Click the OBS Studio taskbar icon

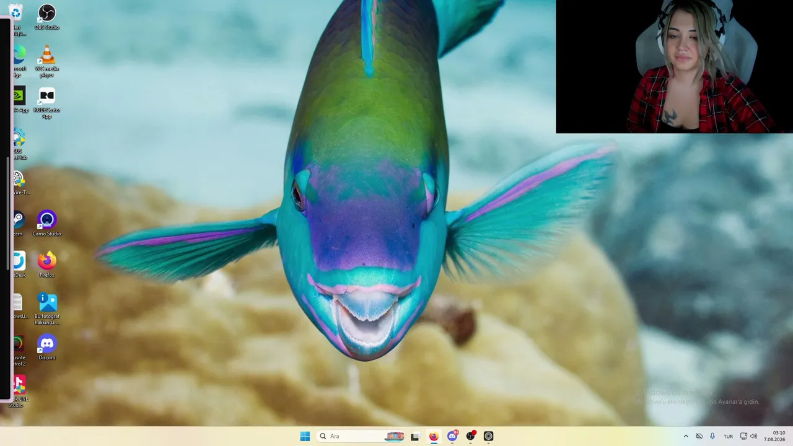470,436
